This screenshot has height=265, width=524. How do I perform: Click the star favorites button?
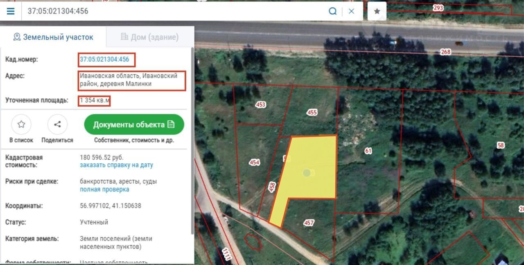pos(377,11)
